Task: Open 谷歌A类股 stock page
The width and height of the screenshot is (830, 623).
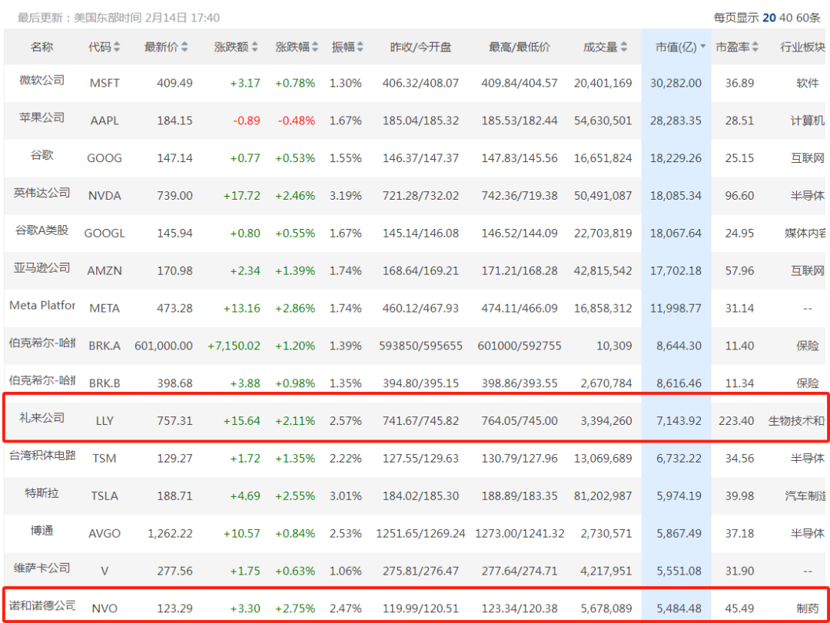Action: pos(41,230)
